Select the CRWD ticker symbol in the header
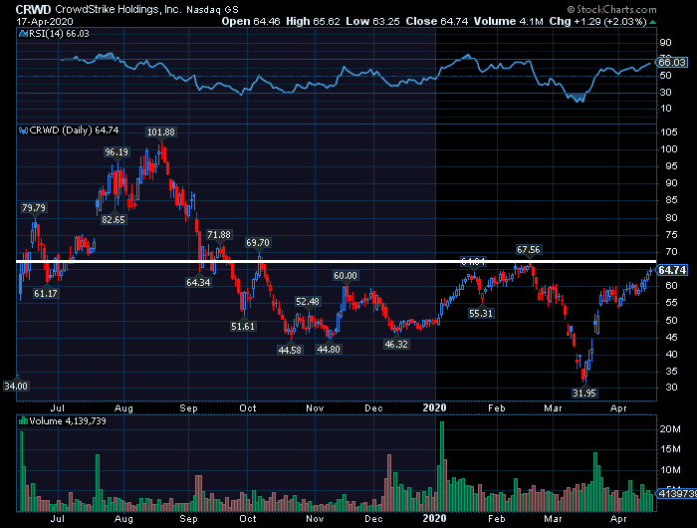Viewport: 697px width, 528px height. [x=33, y=9]
